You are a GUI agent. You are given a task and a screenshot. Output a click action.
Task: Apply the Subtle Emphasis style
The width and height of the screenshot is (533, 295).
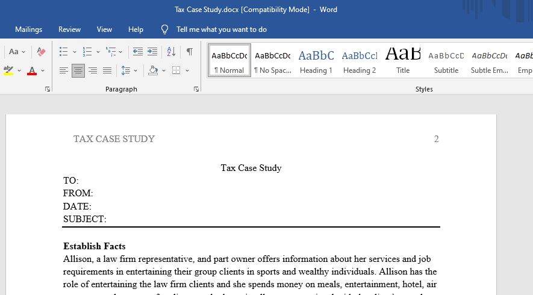pyautogui.click(x=490, y=60)
